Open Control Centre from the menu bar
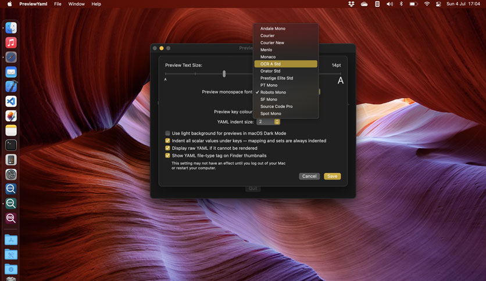 point(438,4)
